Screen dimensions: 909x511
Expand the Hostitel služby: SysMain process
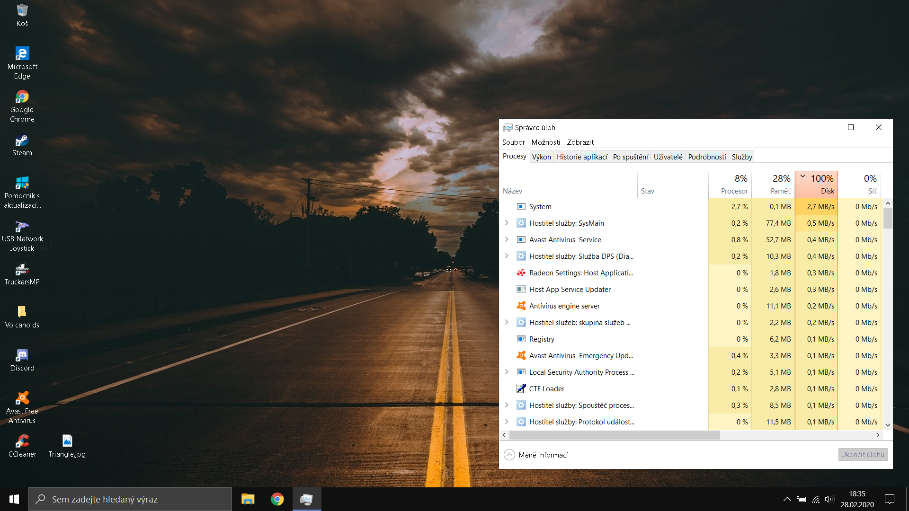(x=507, y=223)
